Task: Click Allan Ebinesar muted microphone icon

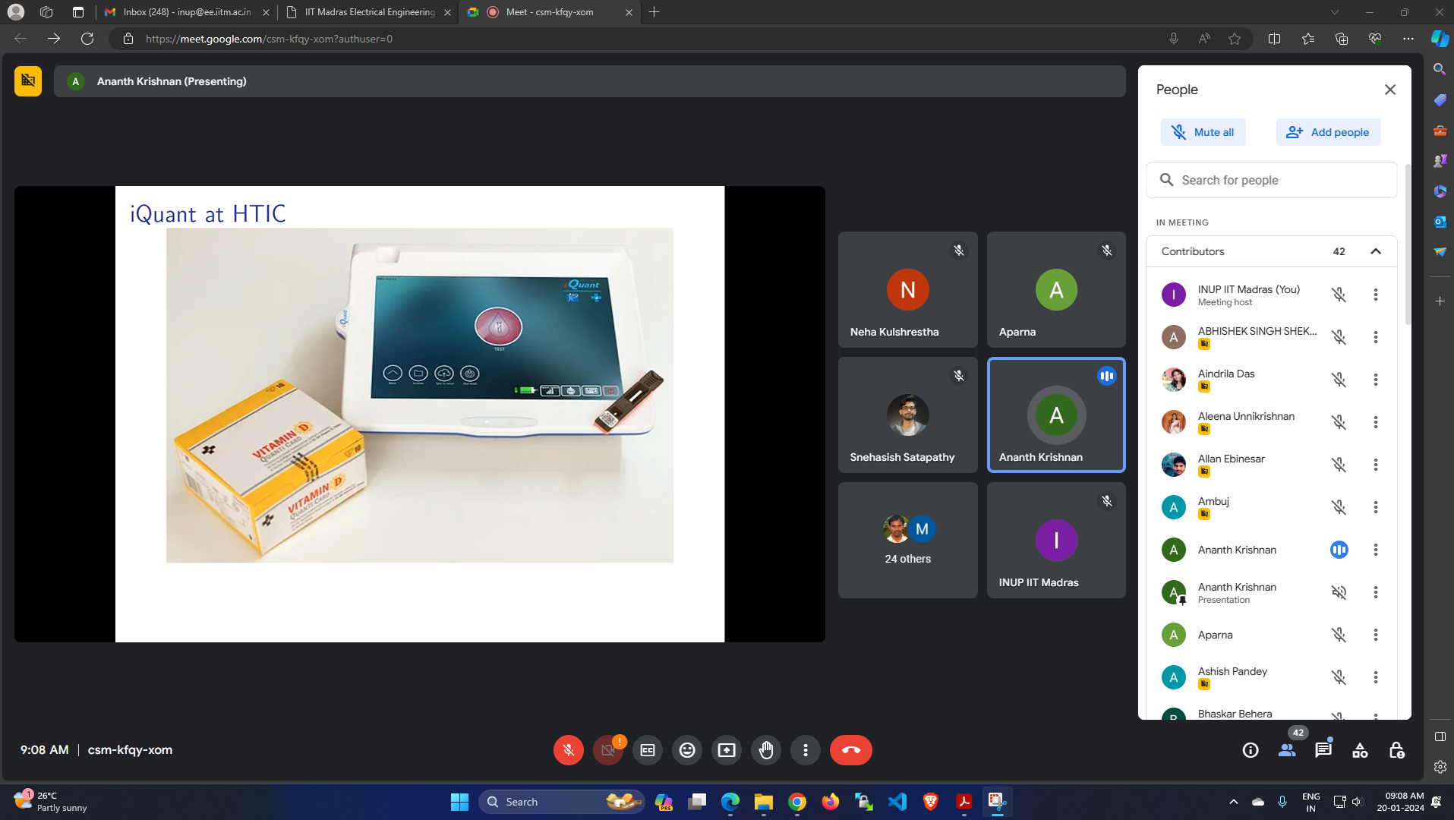Action: tap(1339, 465)
